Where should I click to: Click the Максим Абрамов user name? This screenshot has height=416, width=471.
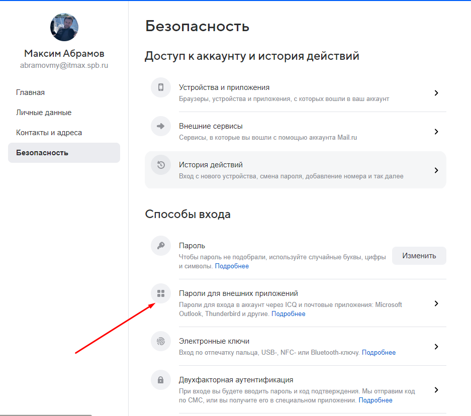[64, 53]
